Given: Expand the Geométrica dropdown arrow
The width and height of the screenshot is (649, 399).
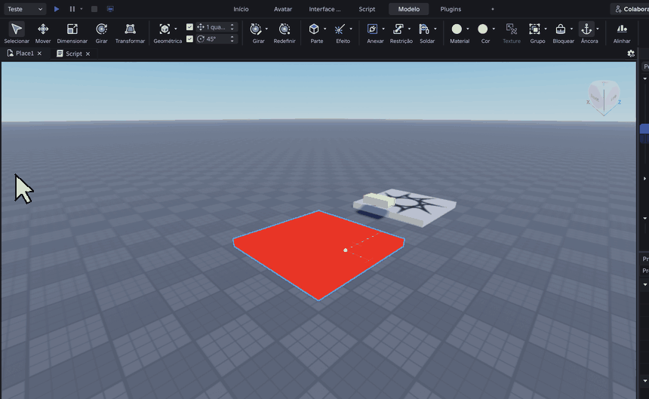Looking at the screenshot, I should pyautogui.click(x=176, y=29).
